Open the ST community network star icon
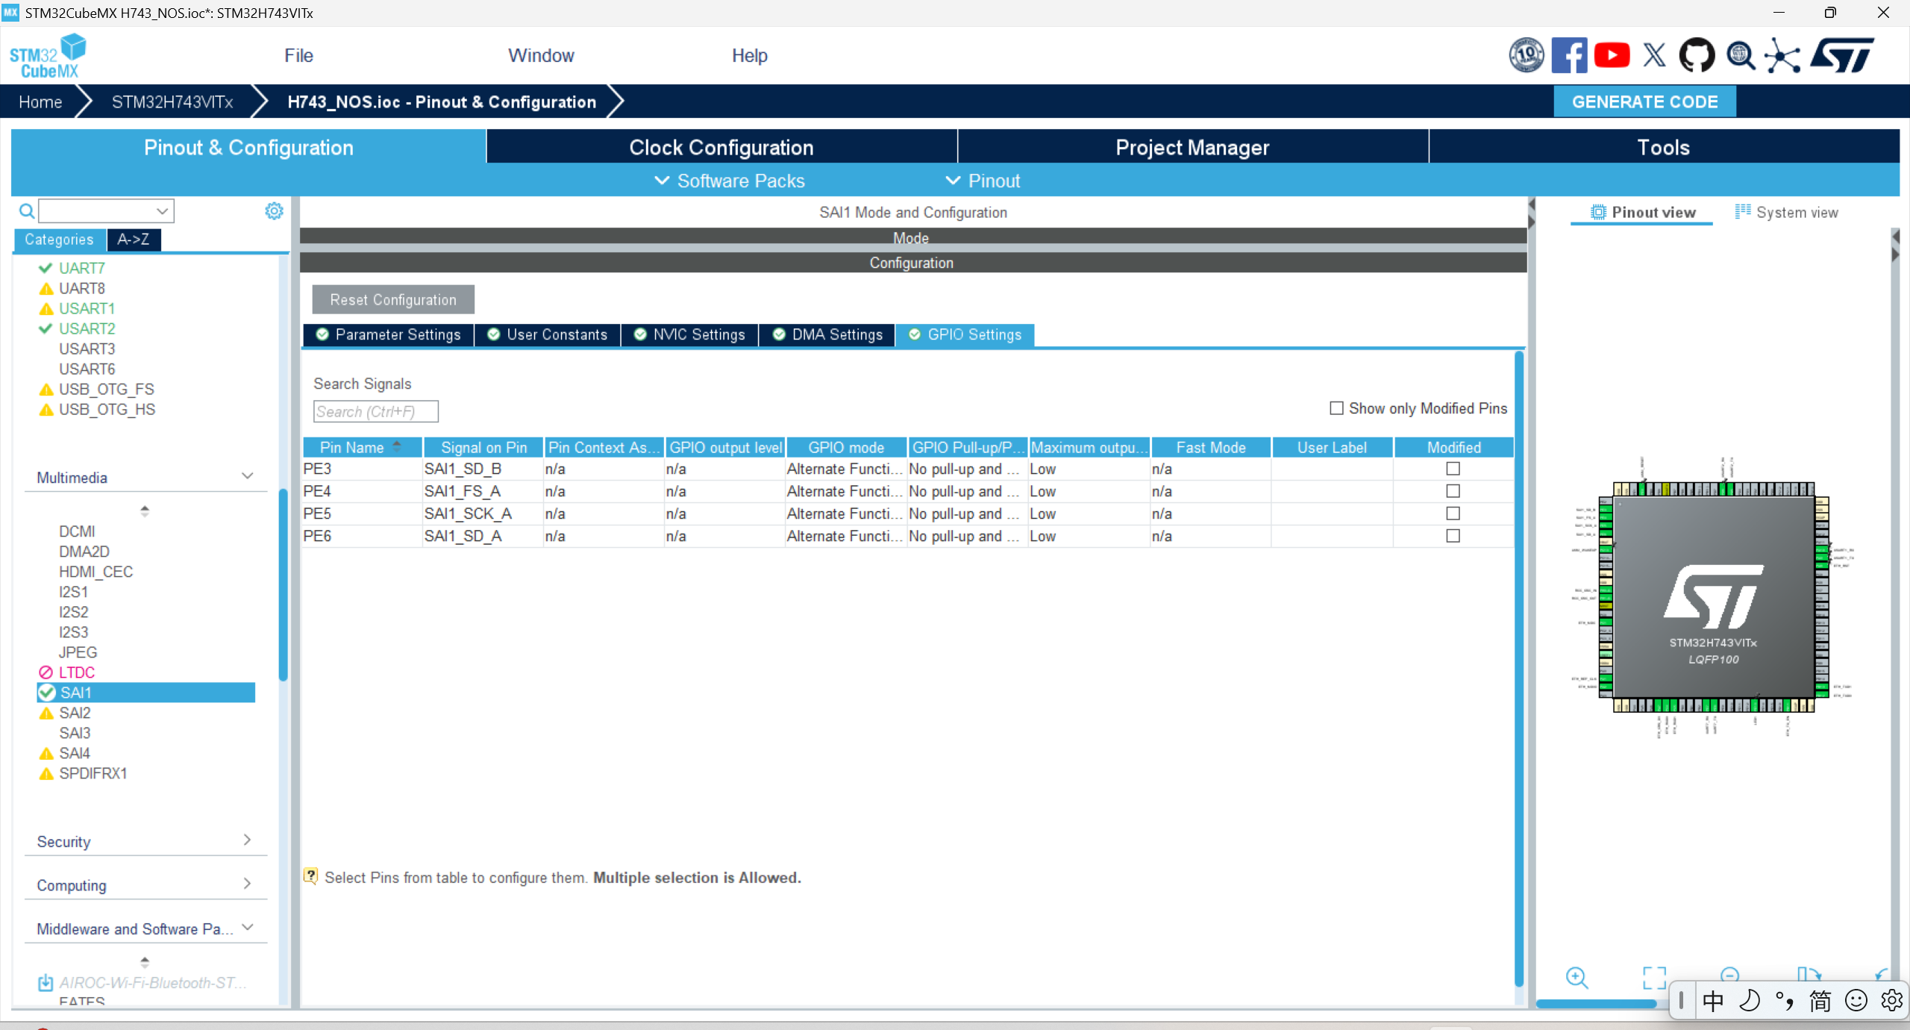1910x1030 pixels. (x=1782, y=56)
